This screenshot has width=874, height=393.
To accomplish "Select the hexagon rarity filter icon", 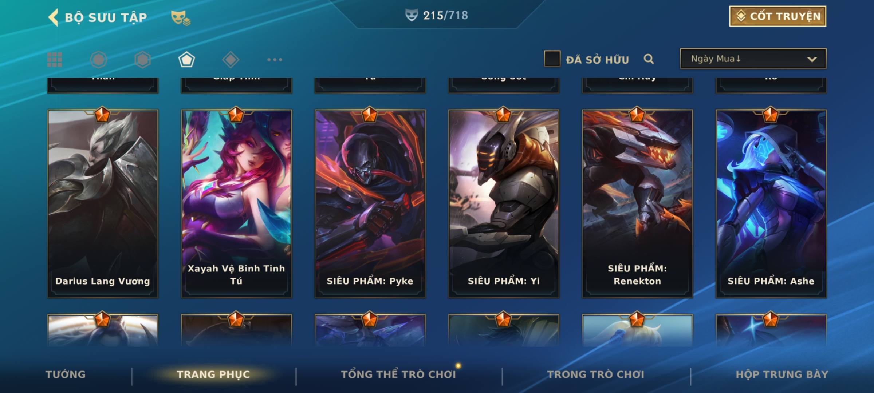I will [142, 60].
